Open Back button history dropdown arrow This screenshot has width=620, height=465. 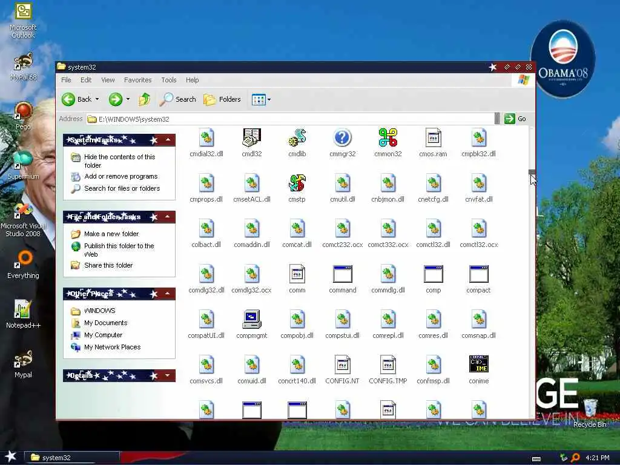click(x=97, y=99)
